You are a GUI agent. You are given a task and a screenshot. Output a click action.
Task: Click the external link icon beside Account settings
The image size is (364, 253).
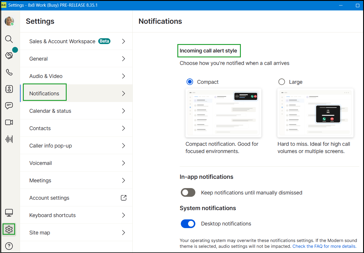[123, 198]
